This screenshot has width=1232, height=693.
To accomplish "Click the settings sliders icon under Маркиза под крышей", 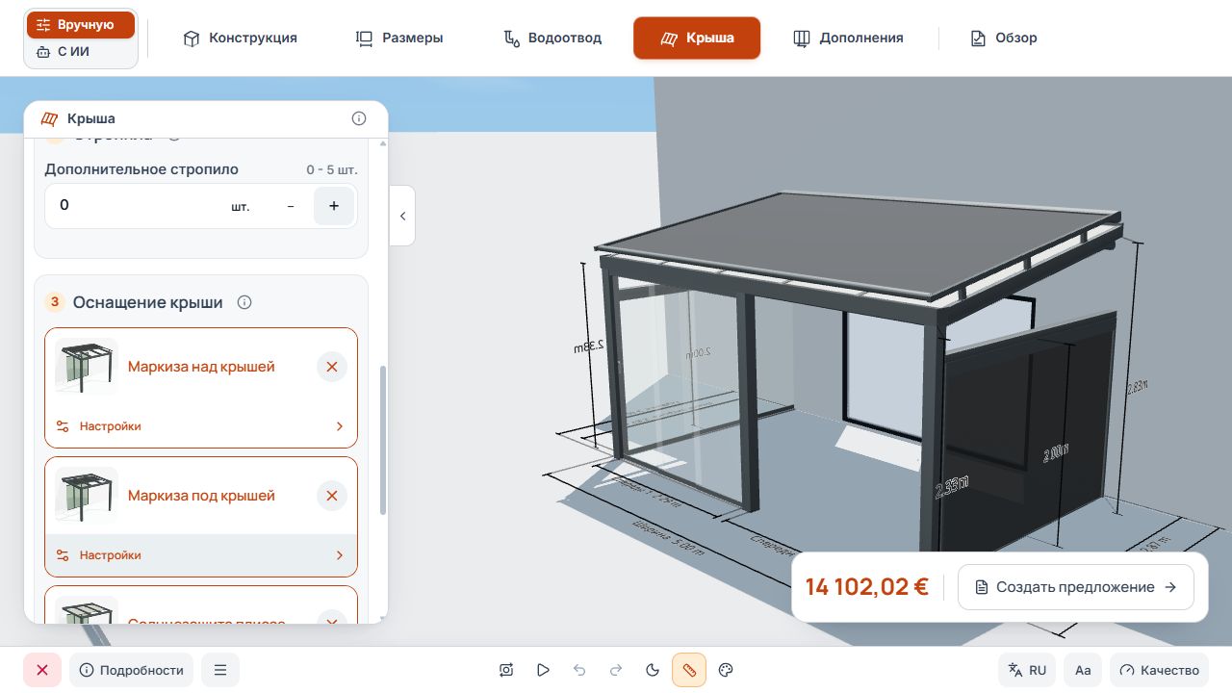I will click(x=63, y=555).
